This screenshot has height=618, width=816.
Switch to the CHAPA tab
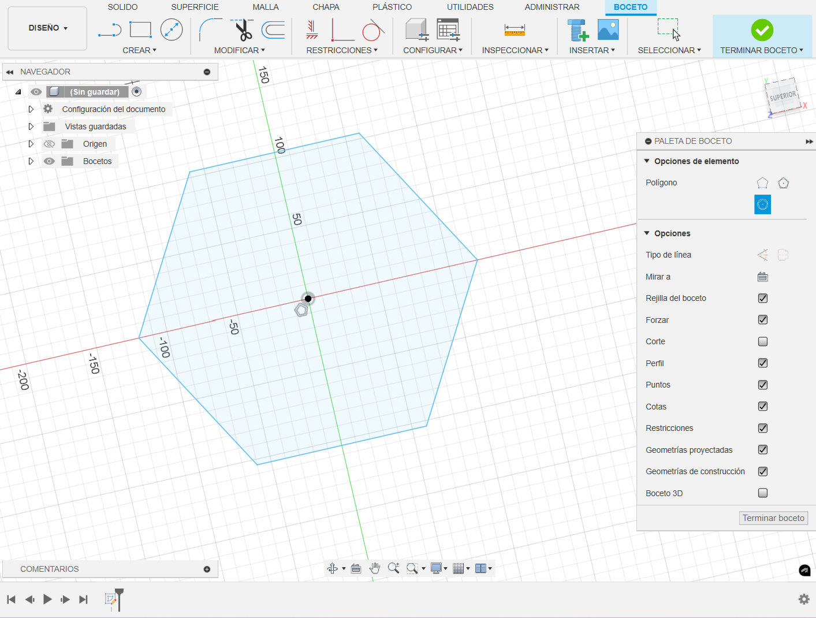click(x=326, y=7)
